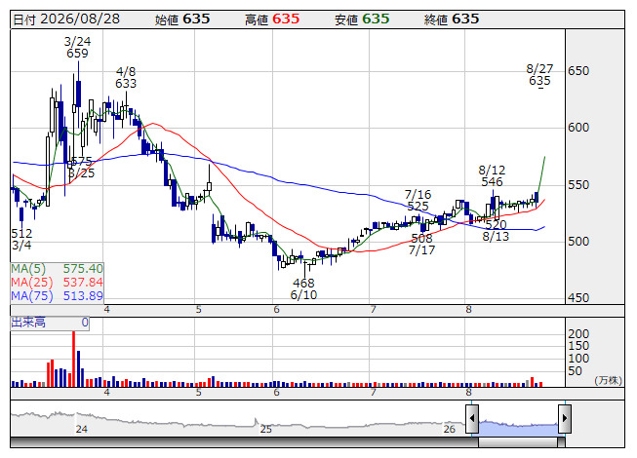Click the 450 price axis label
The image size is (637, 458).
coord(578,298)
